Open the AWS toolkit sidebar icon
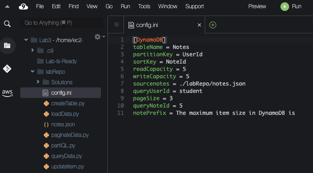 tap(7, 93)
